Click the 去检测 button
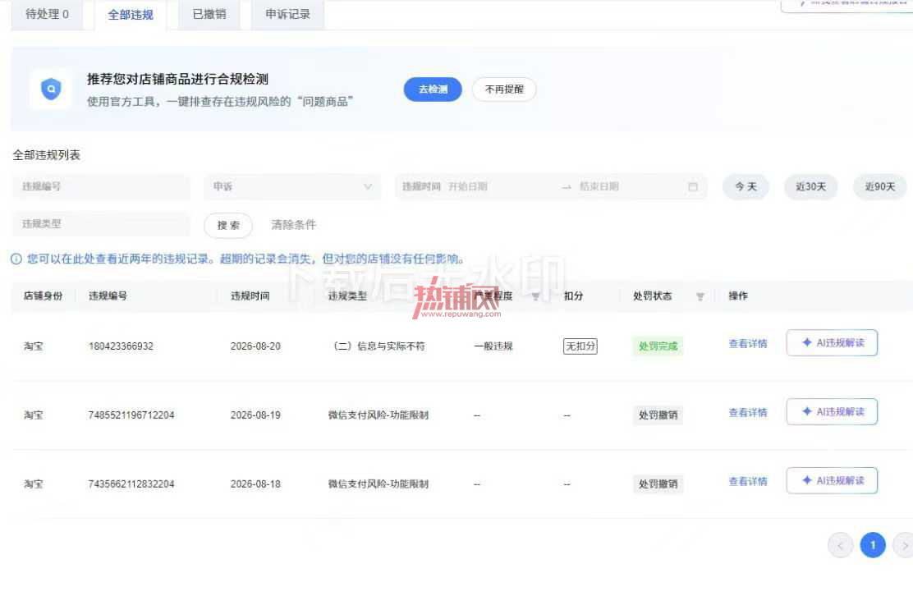Viewport: 913px width, 596px height. pos(433,89)
